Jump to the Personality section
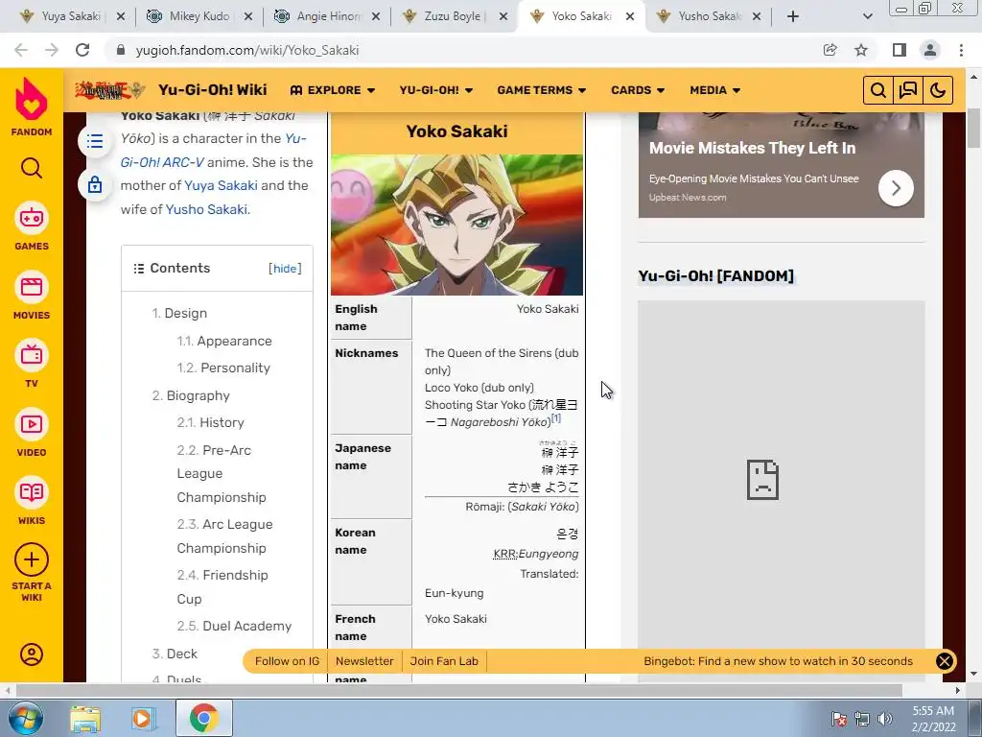 223,368
